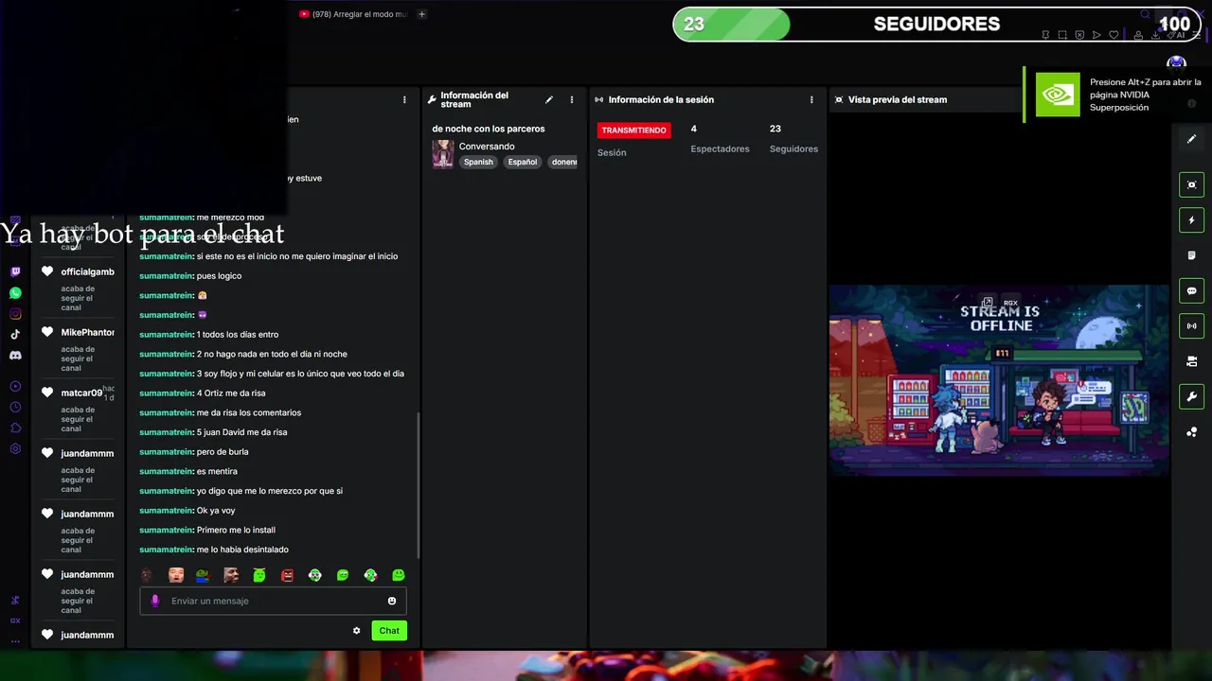The image size is (1212, 681).
Task: Click the Spanish tag
Action: point(478,162)
